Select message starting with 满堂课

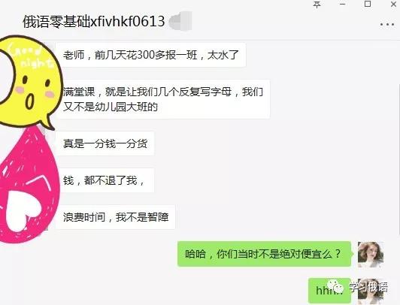(x=162, y=99)
